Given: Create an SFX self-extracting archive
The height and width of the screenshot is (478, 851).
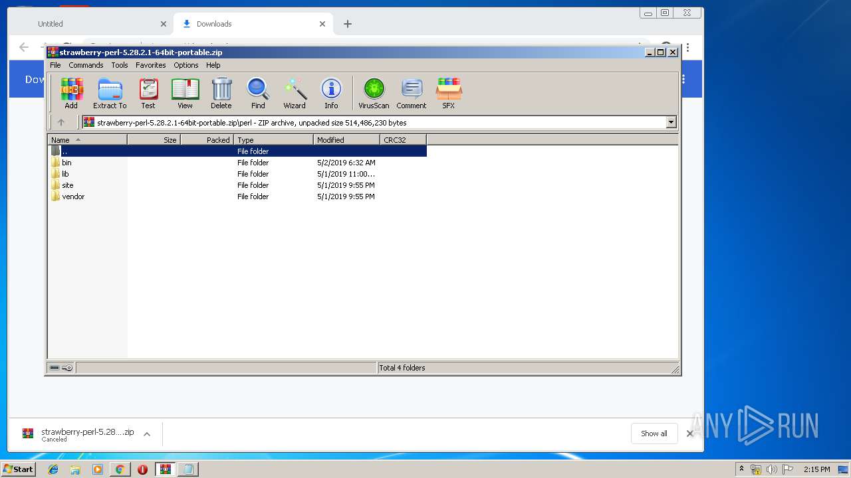Looking at the screenshot, I should [x=449, y=93].
